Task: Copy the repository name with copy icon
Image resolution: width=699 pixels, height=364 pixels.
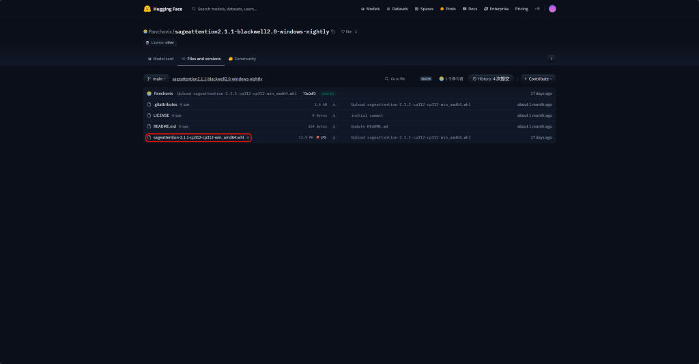Action: (333, 31)
